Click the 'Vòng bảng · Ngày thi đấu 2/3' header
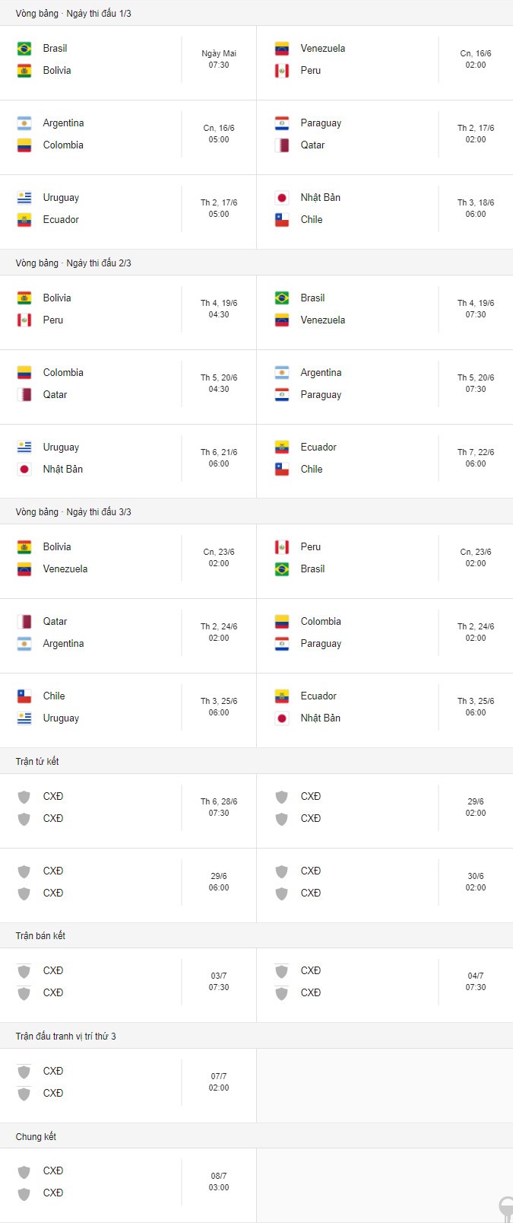513x1223 pixels. pyautogui.click(x=74, y=263)
